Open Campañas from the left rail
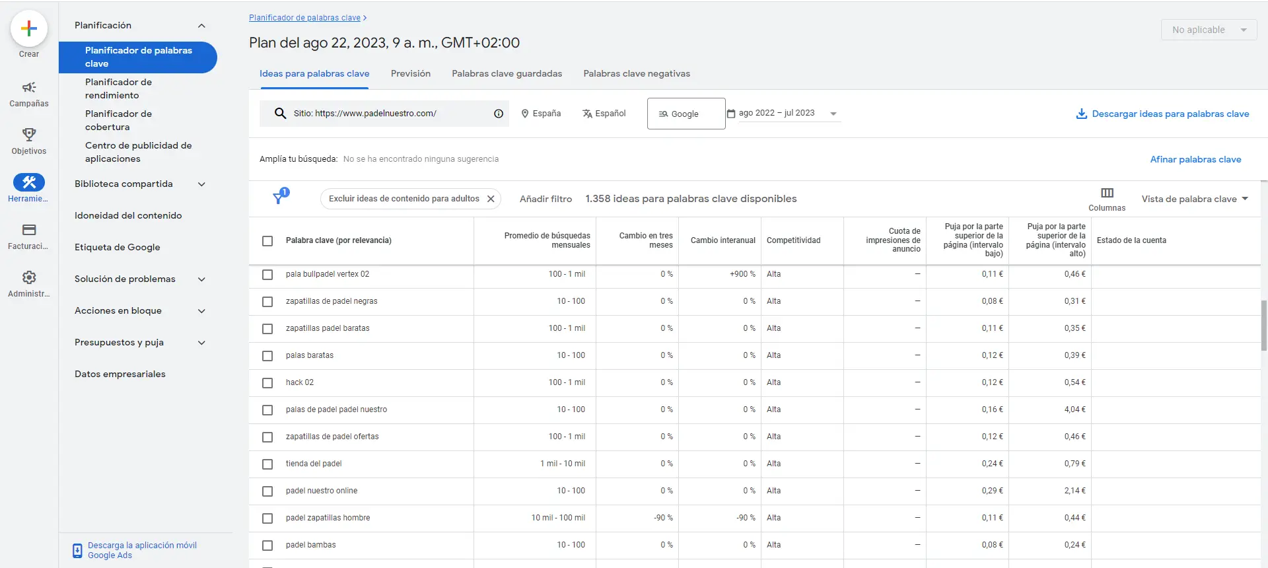This screenshot has width=1268, height=568. click(x=29, y=88)
